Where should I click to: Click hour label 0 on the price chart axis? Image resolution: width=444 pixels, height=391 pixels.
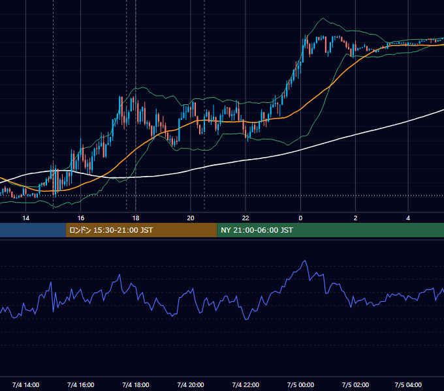tap(300, 218)
